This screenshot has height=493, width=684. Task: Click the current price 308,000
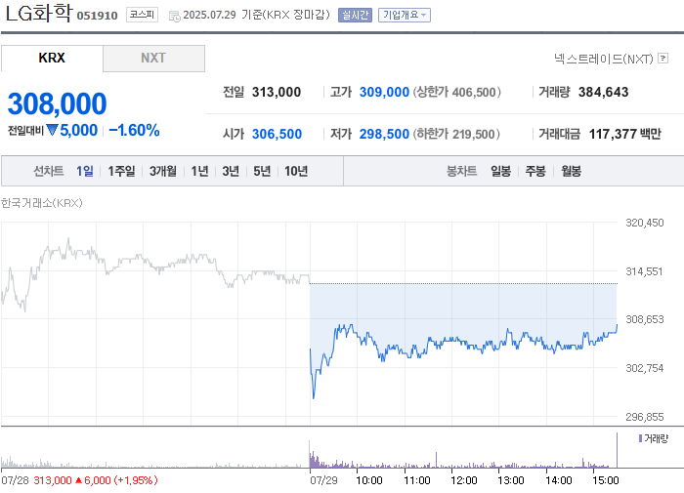57,103
